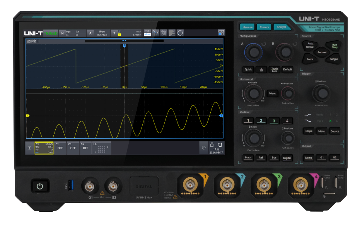The image size is (360, 226).
Task: Toggle the Run/Stop acquisition button
Action: tap(334, 46)
